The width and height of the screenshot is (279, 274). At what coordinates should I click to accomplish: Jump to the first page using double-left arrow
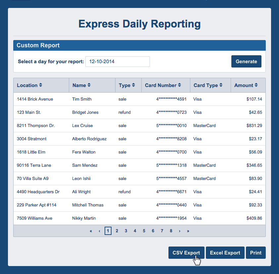[x=91, y=231]
